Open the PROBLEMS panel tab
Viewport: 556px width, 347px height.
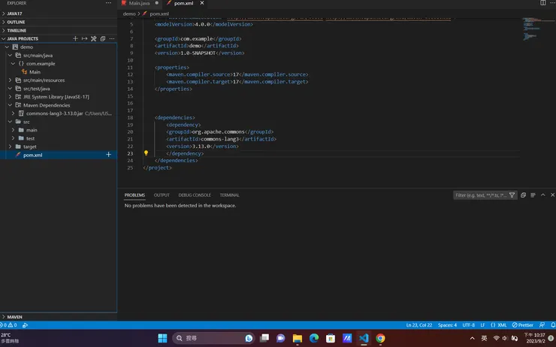(x=134, y=195)
